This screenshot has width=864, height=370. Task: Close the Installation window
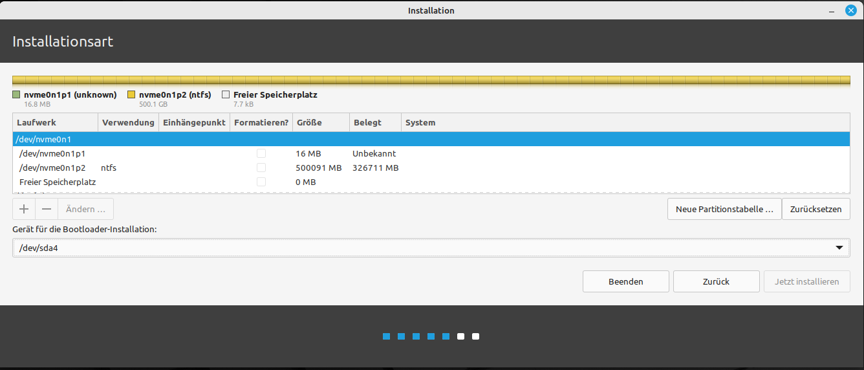point(852,10)
